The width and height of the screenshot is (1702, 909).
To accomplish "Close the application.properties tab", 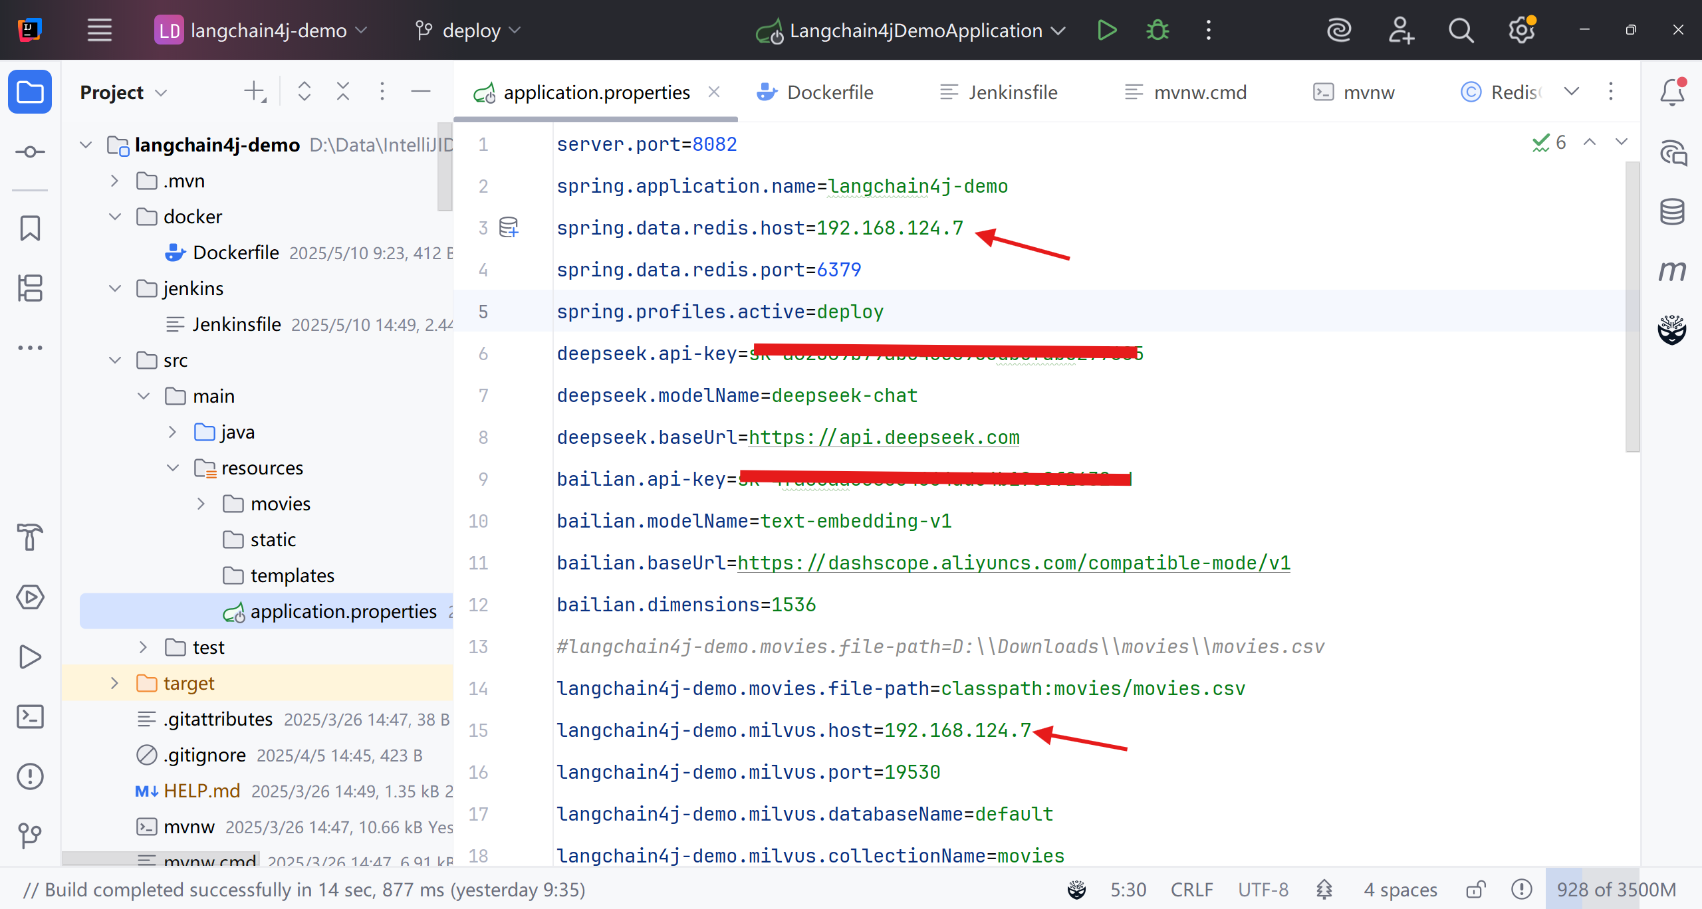I will pyautogui.click(x=714, y=92).
